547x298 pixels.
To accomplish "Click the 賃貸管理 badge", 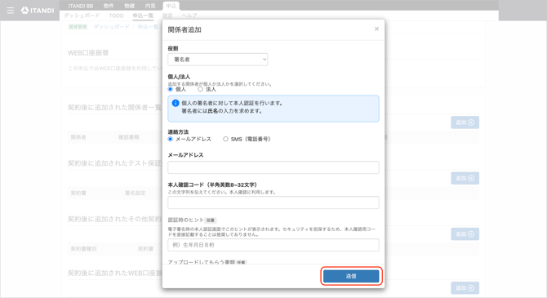I will (x=78, y=27).
